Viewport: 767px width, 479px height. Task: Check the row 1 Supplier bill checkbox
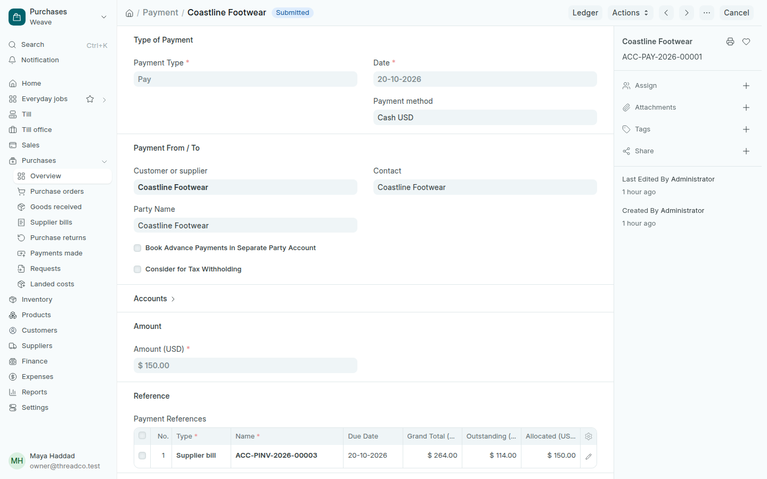pos(142,456)
